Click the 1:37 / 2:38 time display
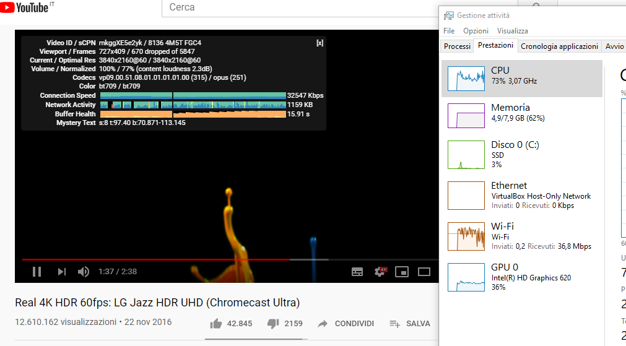Viewport: 626px width, 346px height. point(118,272)
